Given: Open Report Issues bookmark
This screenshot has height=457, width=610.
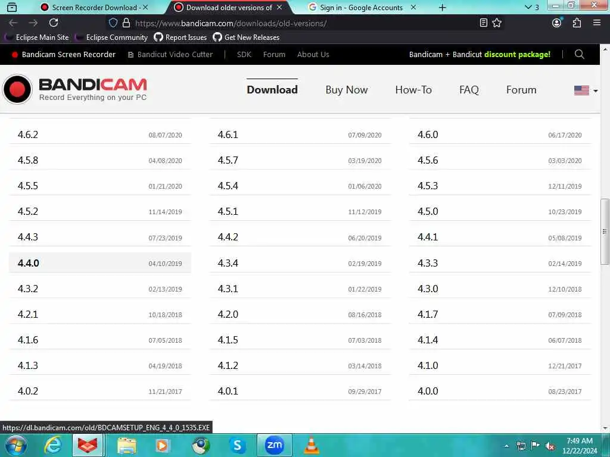Looking at the screenshot, I should (x=180, y=37).
